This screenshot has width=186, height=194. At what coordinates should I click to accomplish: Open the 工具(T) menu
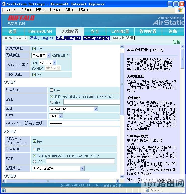click(69, 10)
